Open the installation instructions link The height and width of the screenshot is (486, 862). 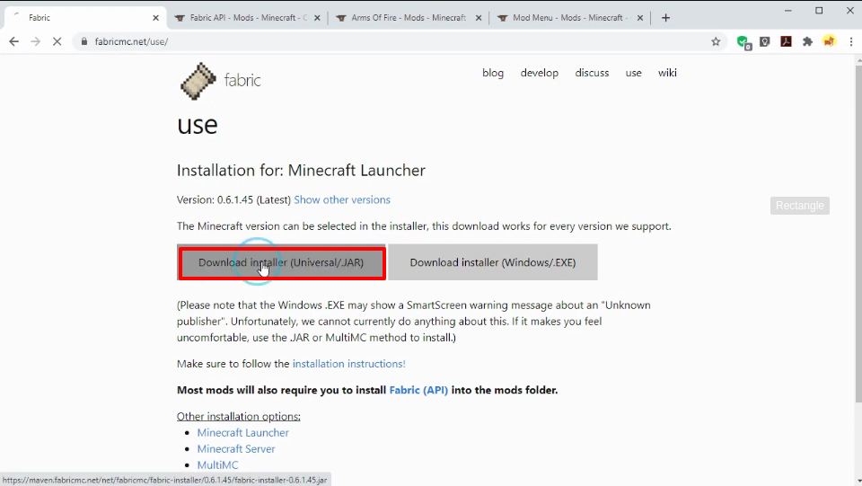point(348,364)
